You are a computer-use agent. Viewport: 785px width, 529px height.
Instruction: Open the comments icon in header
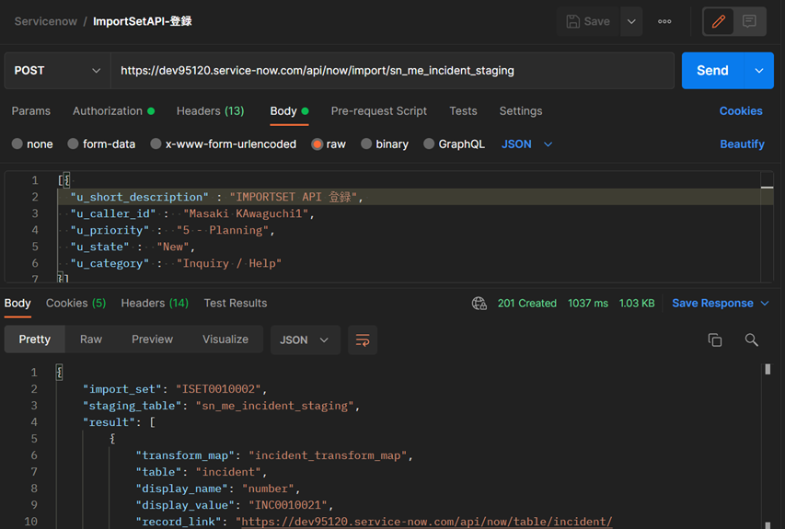click(750, 21)
